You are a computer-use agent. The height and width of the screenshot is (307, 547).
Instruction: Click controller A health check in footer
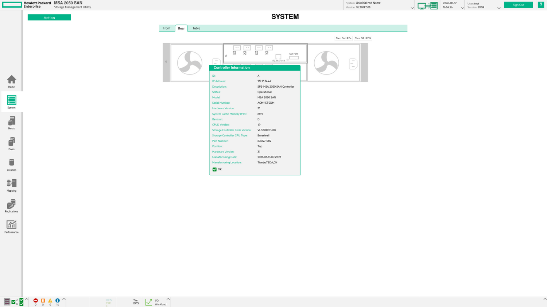pos(22,300)
